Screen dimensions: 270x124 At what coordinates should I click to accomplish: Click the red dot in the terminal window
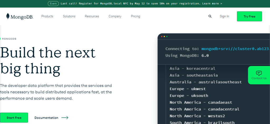click(162, 37)
